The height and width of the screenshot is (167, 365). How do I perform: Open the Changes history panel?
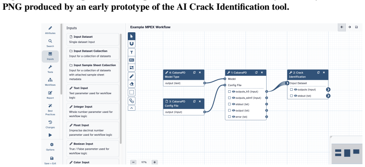pyautogui.click(x=50, y=124)
